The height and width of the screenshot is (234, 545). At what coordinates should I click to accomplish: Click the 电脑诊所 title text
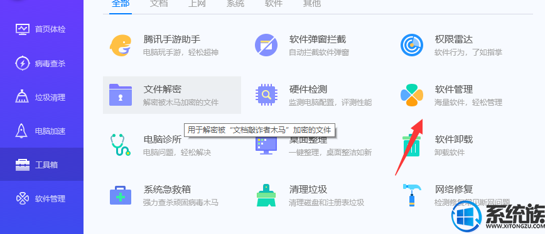[x=163, y=140]
